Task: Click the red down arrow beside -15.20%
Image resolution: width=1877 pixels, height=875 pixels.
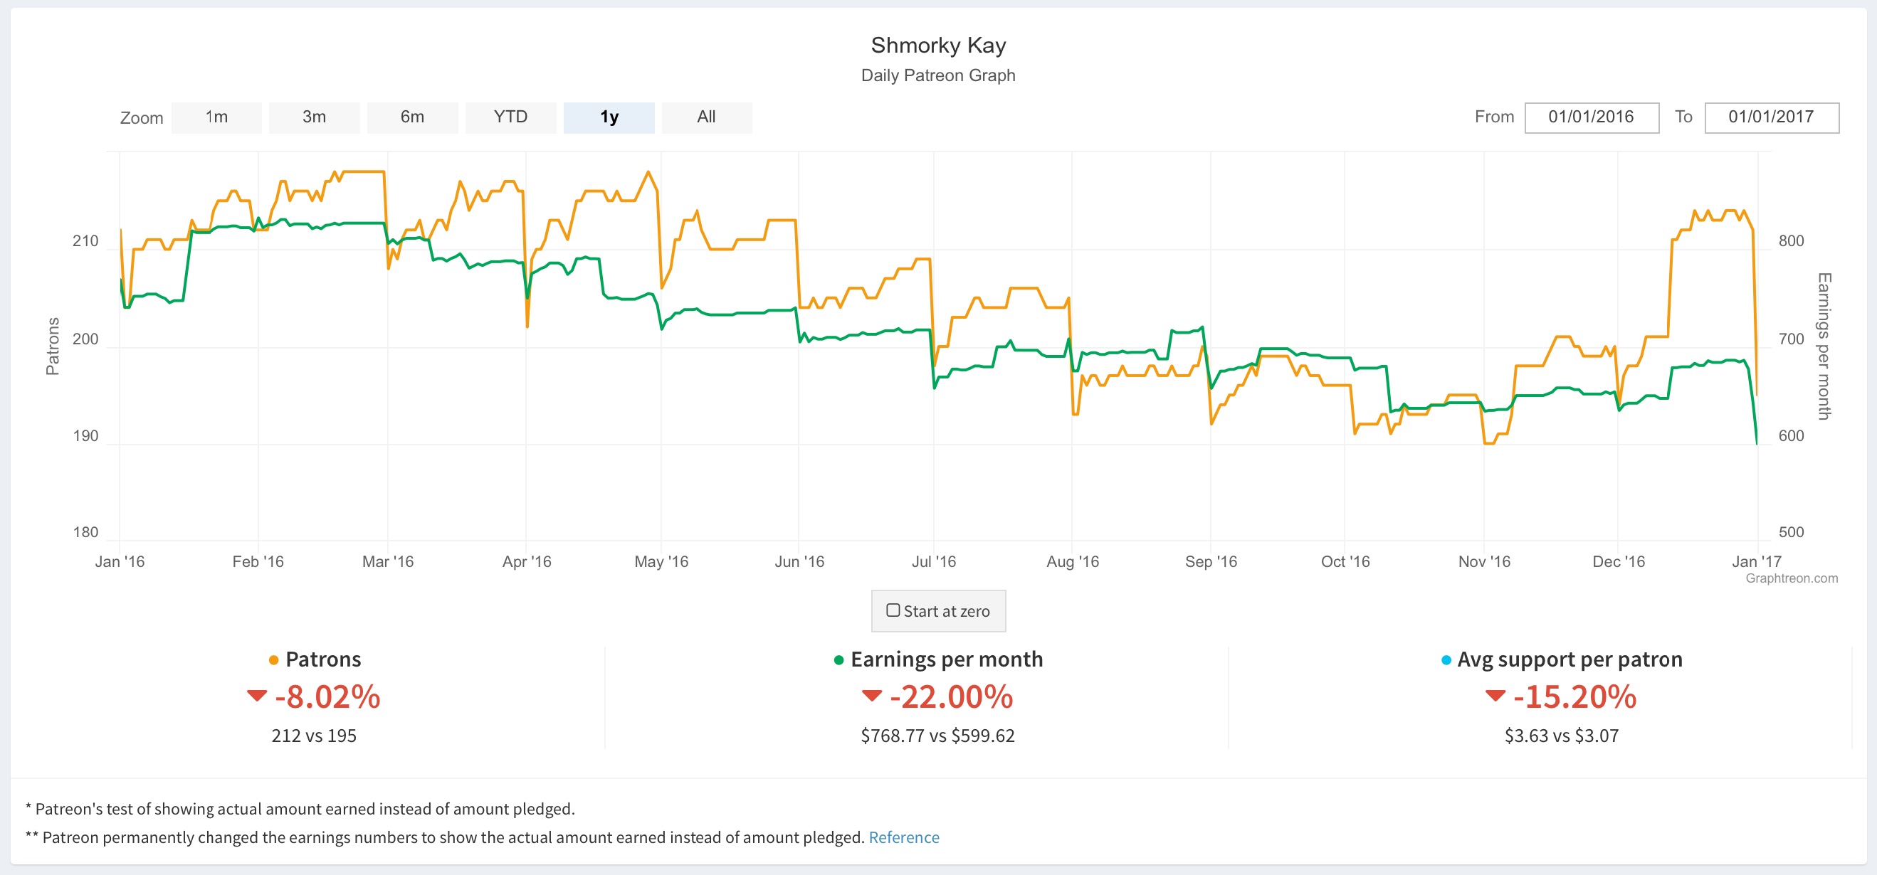Action: [1495, 696]
